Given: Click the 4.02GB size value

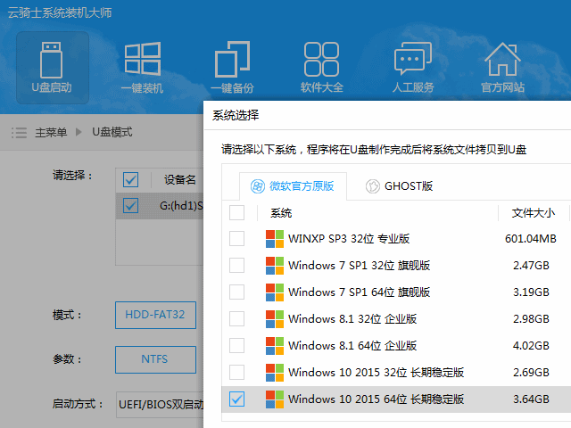Looking at the screenshot, I should pos(531,346).
